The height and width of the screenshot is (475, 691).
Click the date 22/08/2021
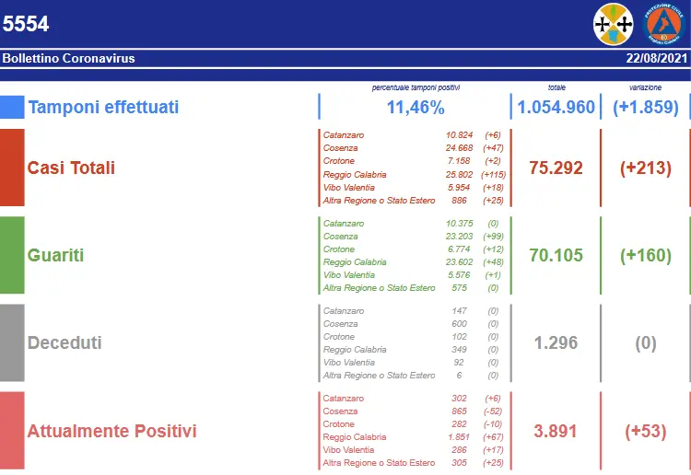656,58
